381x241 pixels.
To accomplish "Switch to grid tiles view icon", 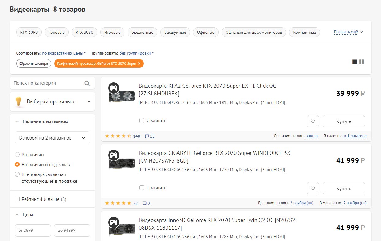I will tap(362, 62).
